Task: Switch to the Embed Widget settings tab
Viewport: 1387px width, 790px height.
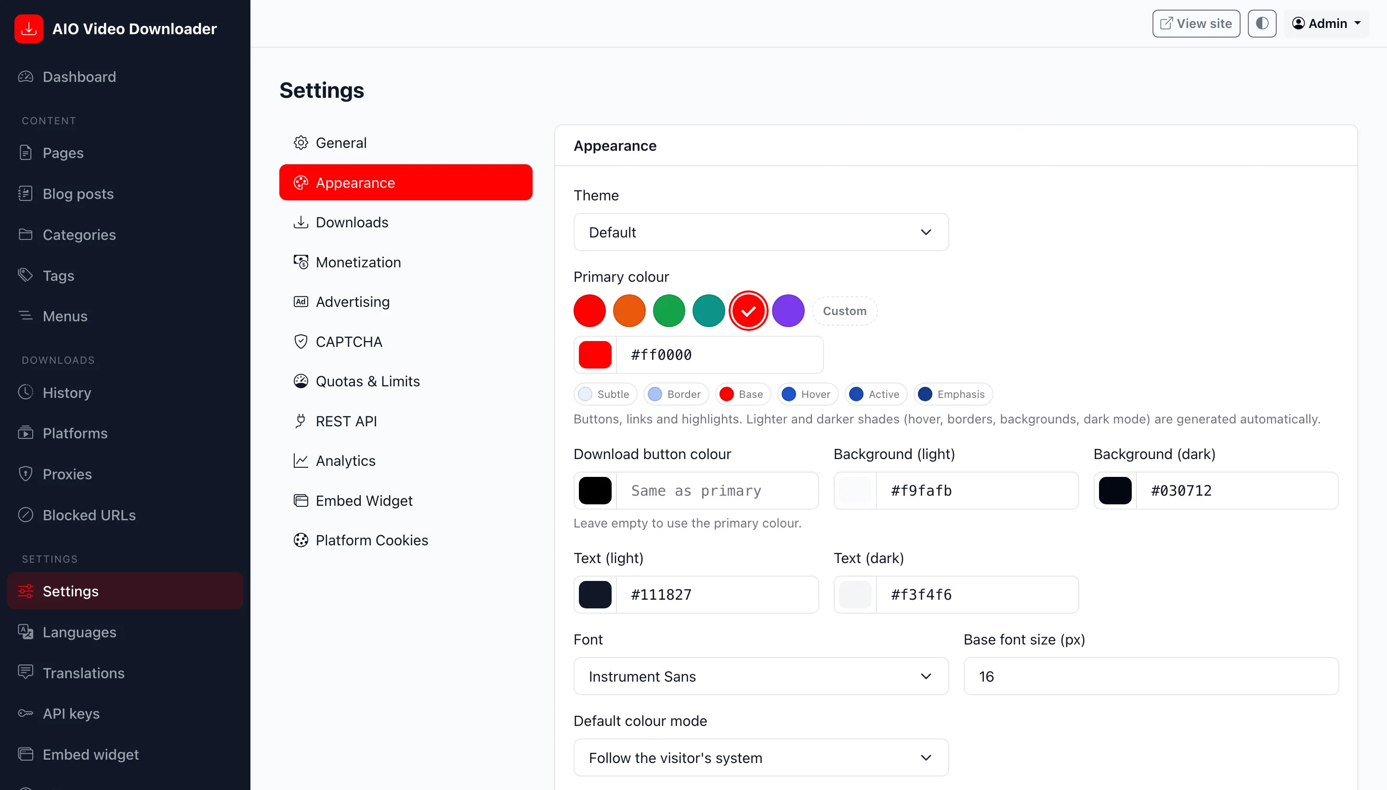Action: (406, 500)
